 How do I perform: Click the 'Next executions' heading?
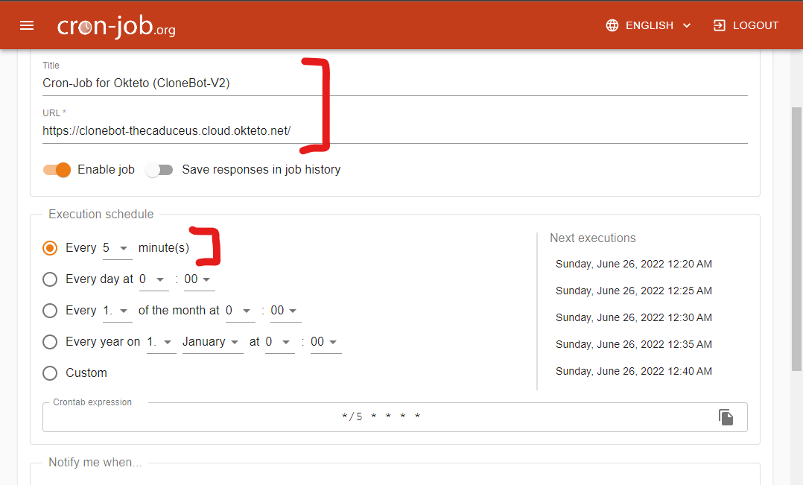(592, 238)
